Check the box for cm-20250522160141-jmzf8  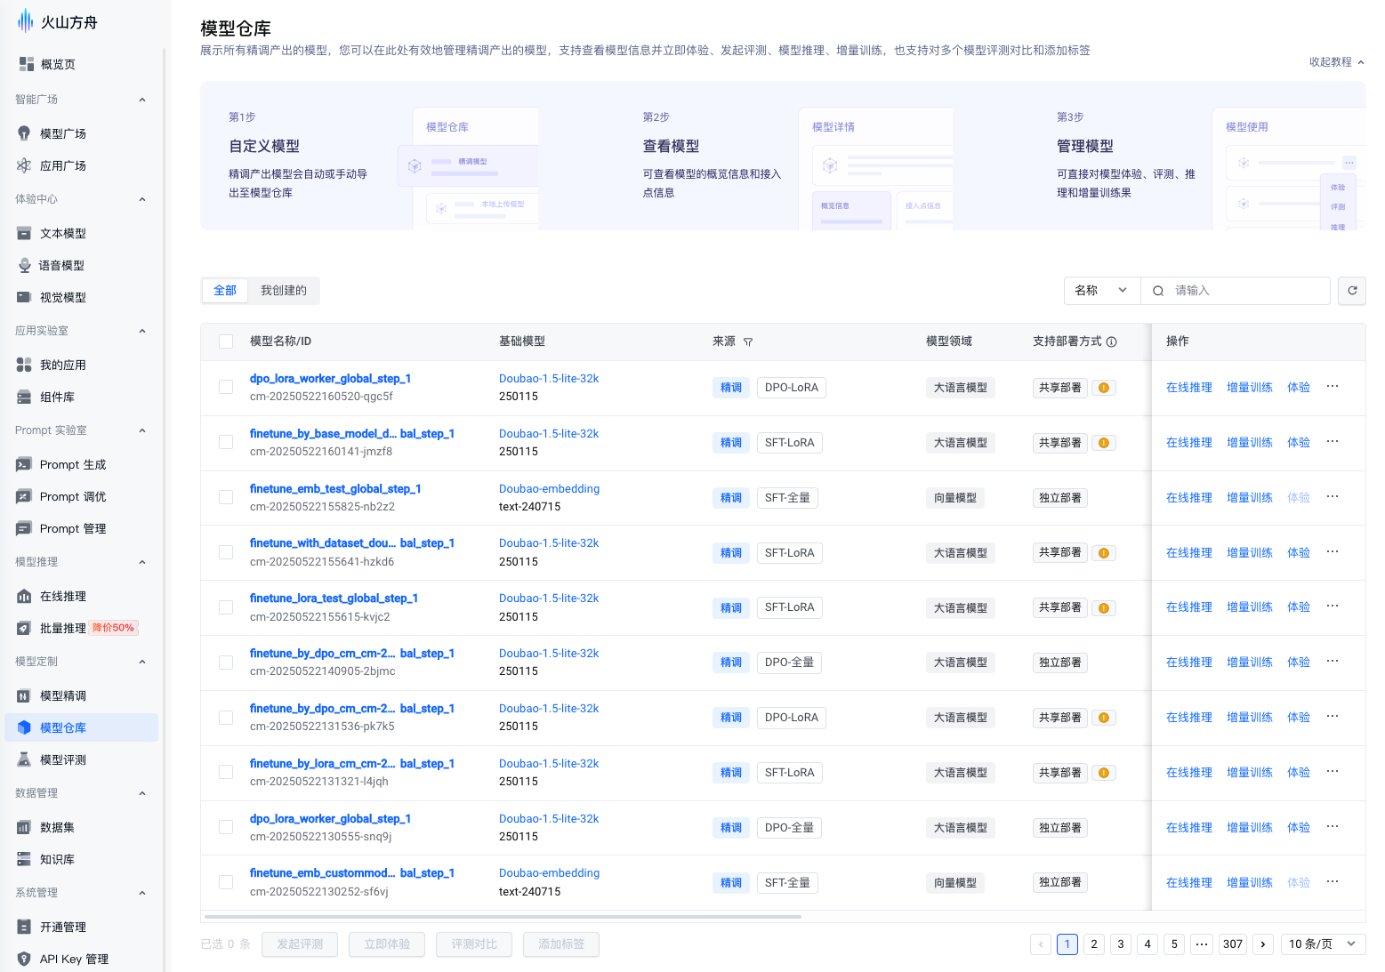(226, 442)
